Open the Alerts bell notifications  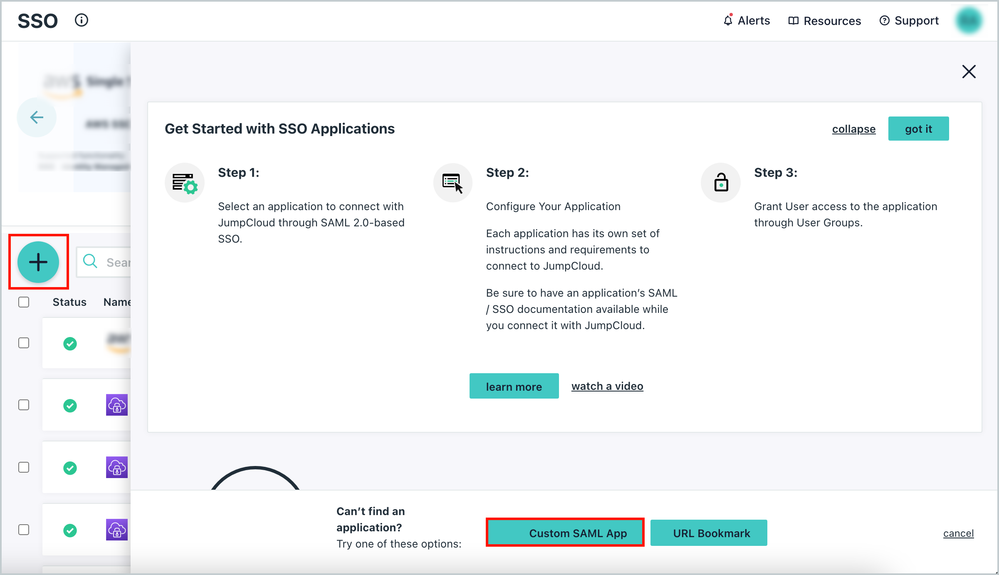pos(747,20)
